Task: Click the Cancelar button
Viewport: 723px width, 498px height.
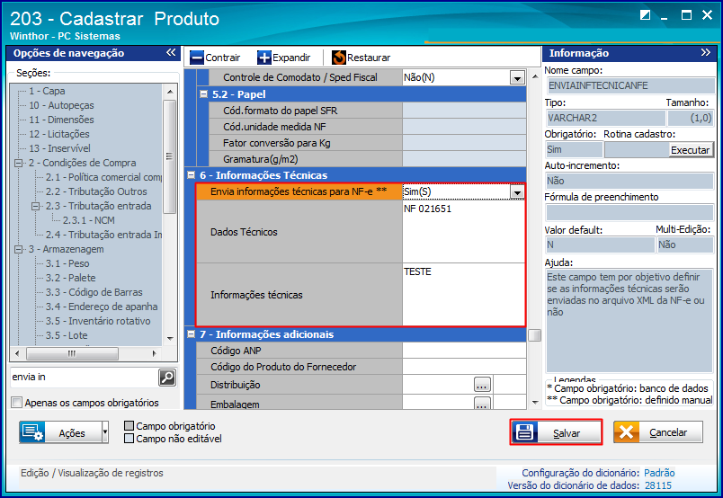Action: [x=658, y=432]
